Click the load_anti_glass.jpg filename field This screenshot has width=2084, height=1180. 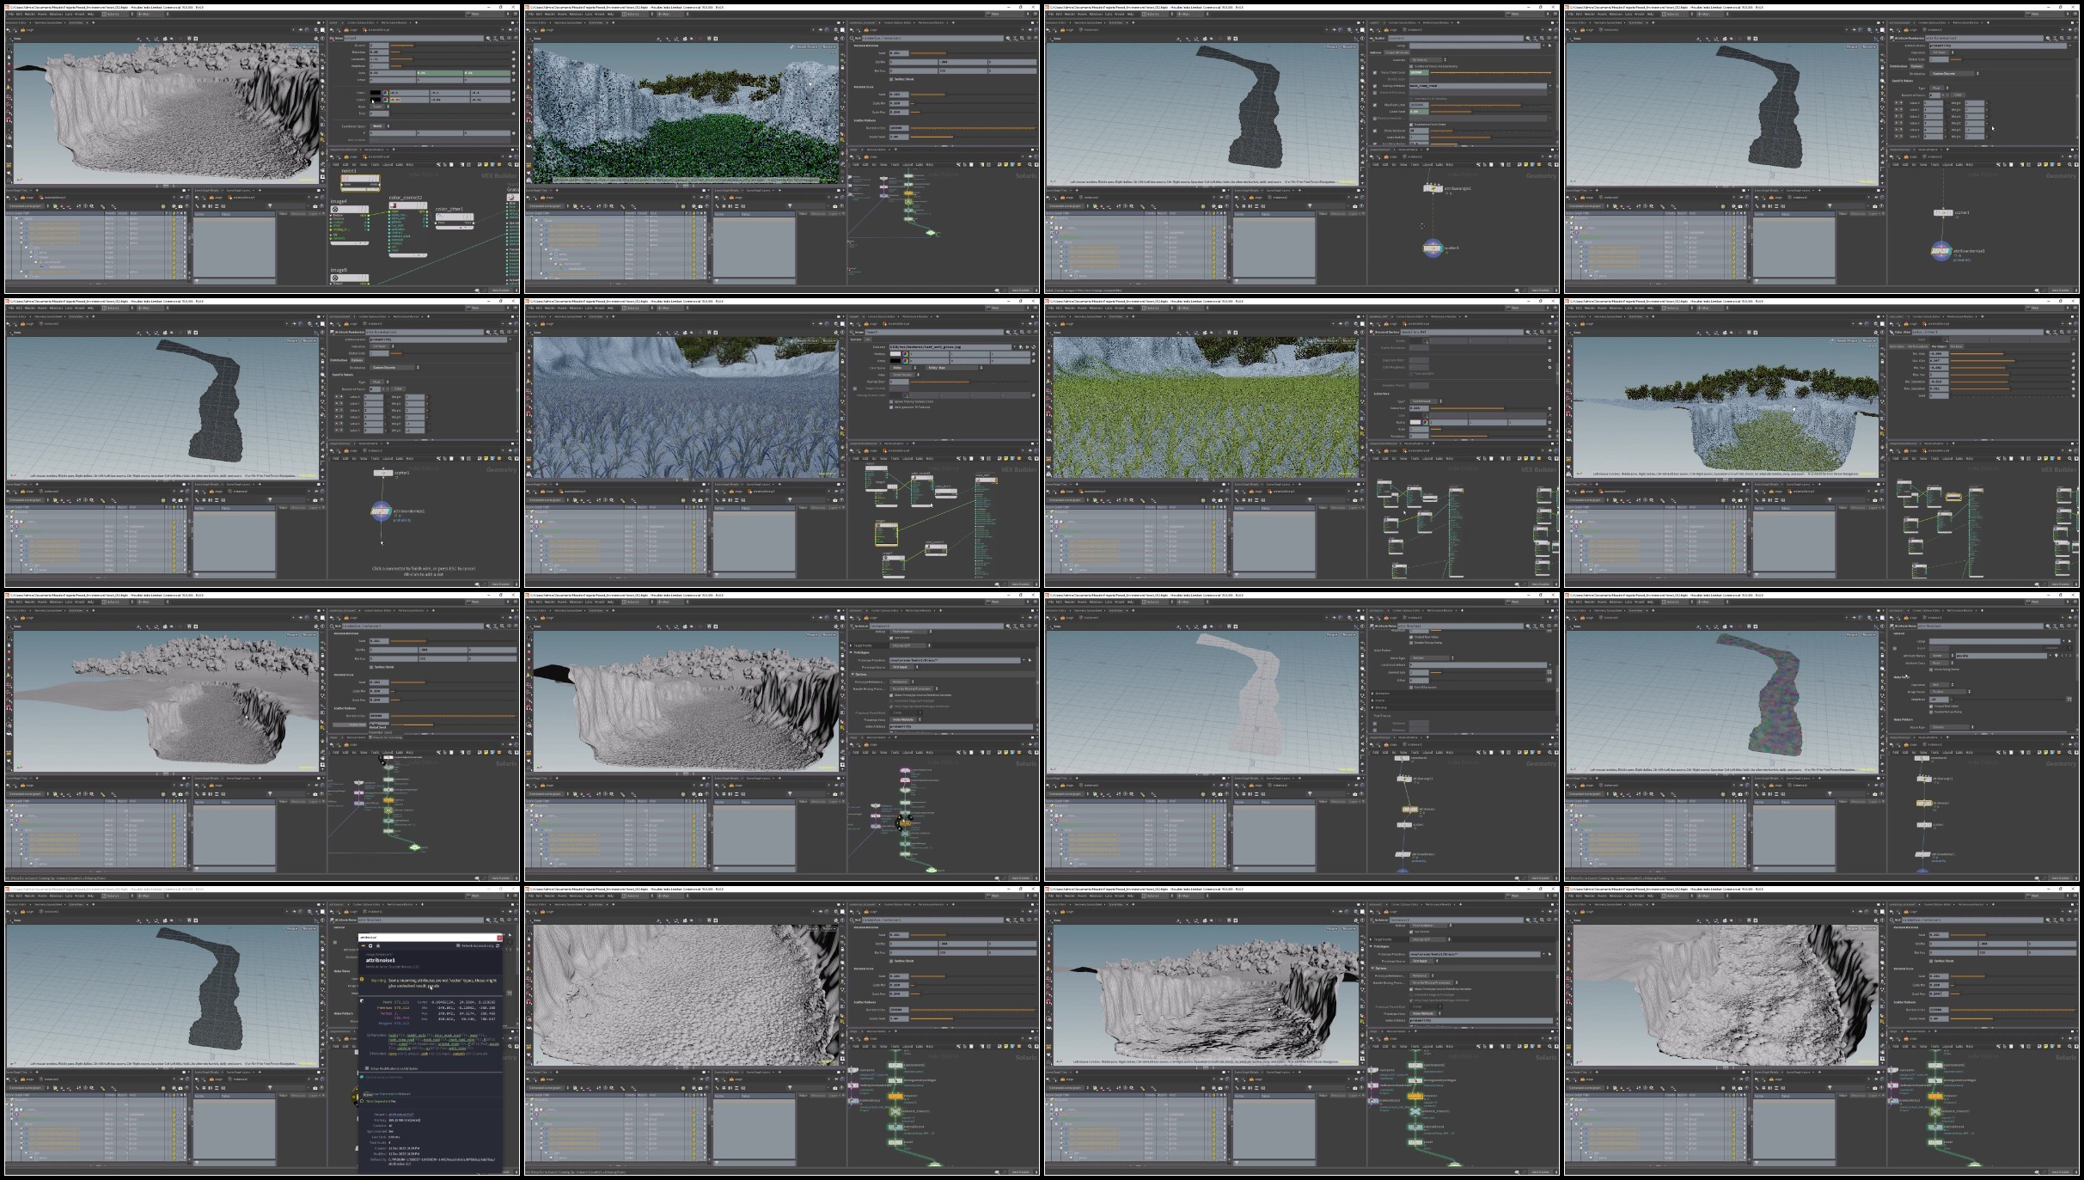point(950,347)
